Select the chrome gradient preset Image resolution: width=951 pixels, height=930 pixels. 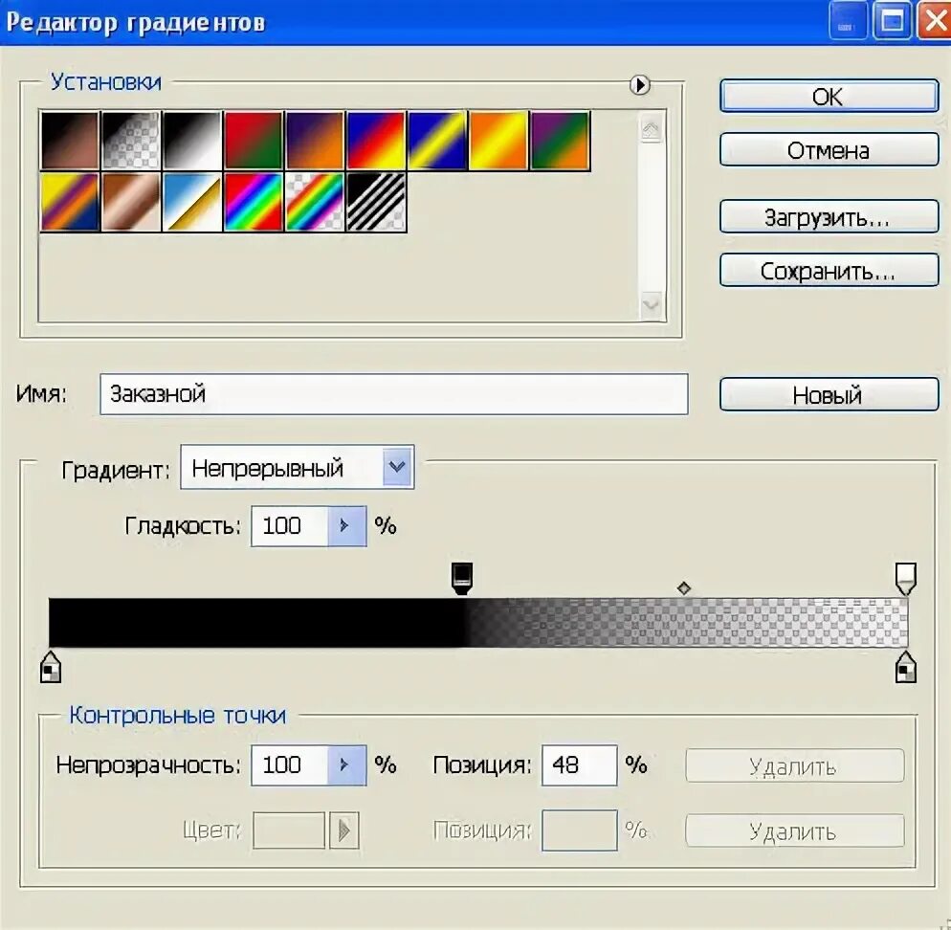pos(192,202)
